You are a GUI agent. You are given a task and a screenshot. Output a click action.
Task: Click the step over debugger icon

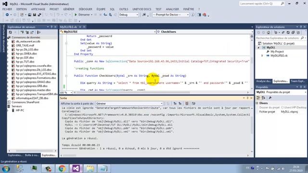(110, 15)
